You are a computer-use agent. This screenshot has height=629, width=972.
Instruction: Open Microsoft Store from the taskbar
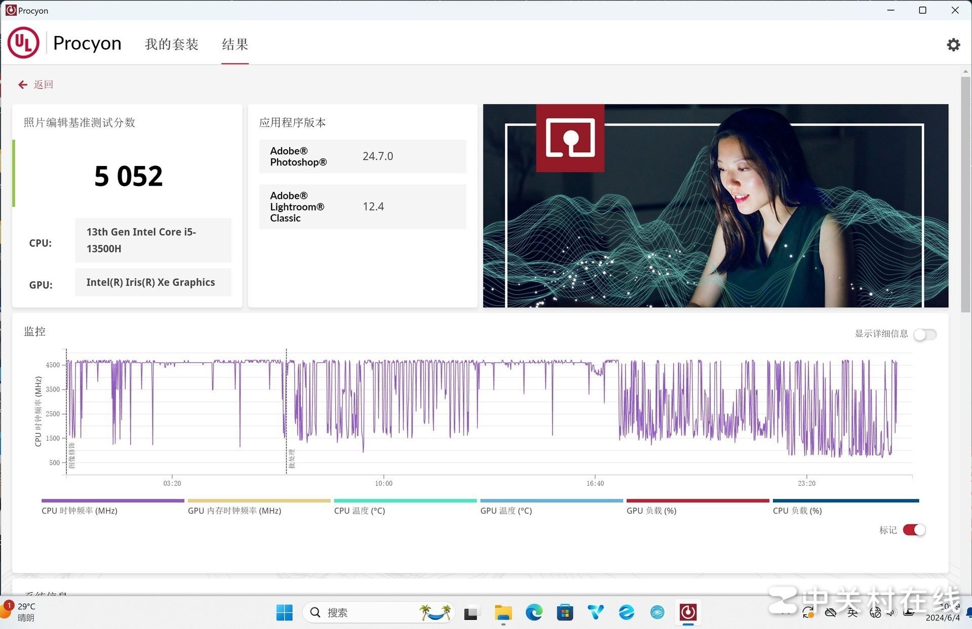coord(564,613)
